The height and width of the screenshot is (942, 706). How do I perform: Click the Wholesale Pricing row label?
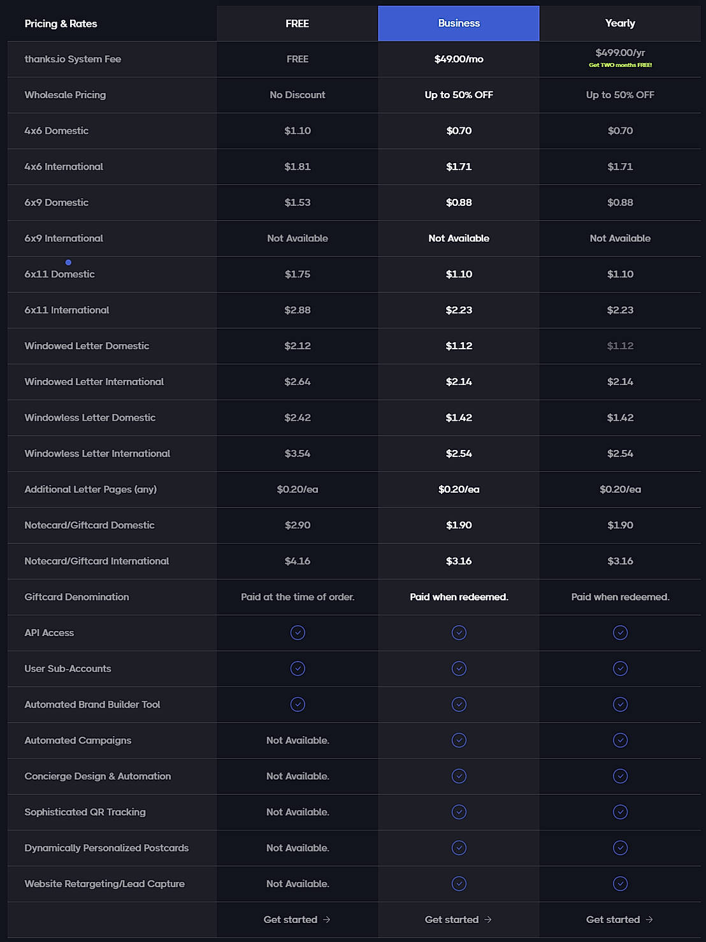[65, 95]
